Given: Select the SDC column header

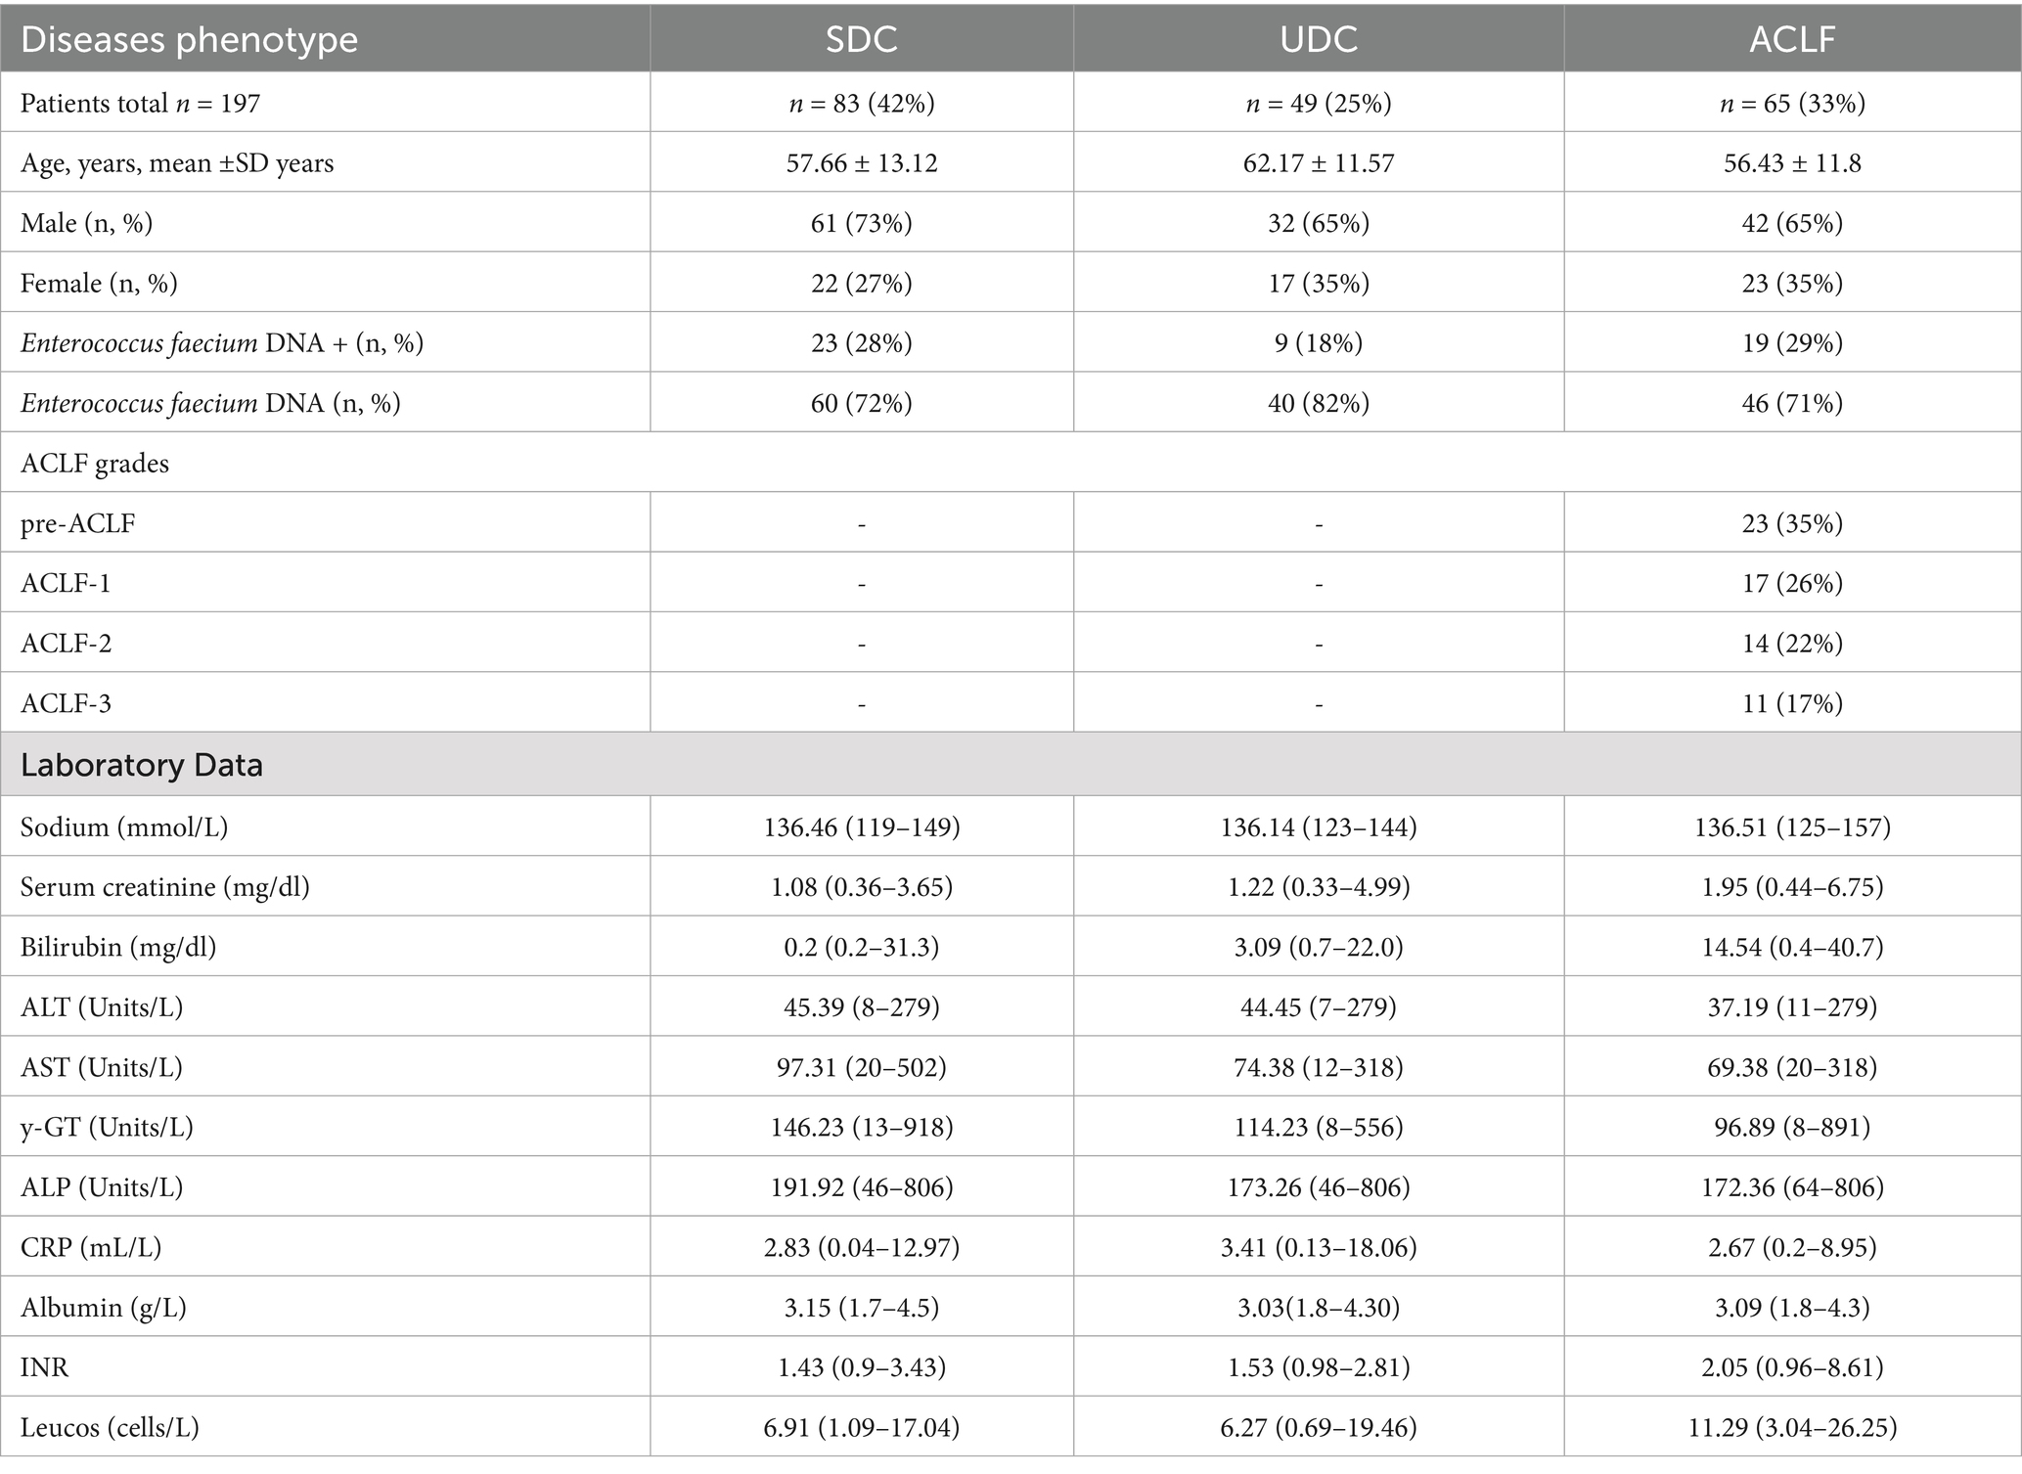Looking at the screenshot, I should pos(861,39).
